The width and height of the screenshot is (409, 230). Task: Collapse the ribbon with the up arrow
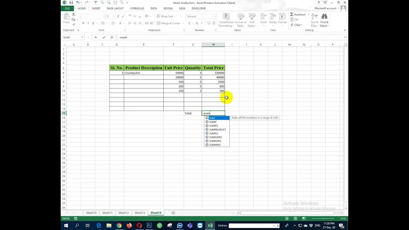tap(345, 30)
